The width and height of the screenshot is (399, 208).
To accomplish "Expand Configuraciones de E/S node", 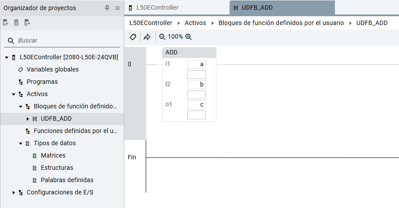I will tap(14, 192).
